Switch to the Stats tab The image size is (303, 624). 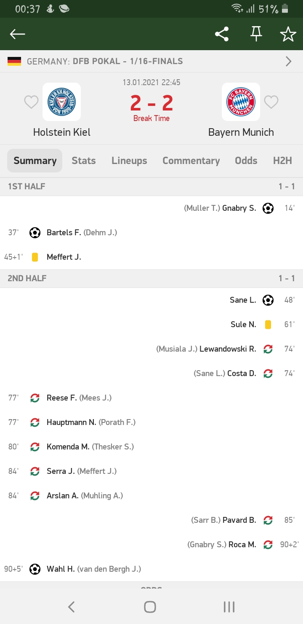pos(83,161)
